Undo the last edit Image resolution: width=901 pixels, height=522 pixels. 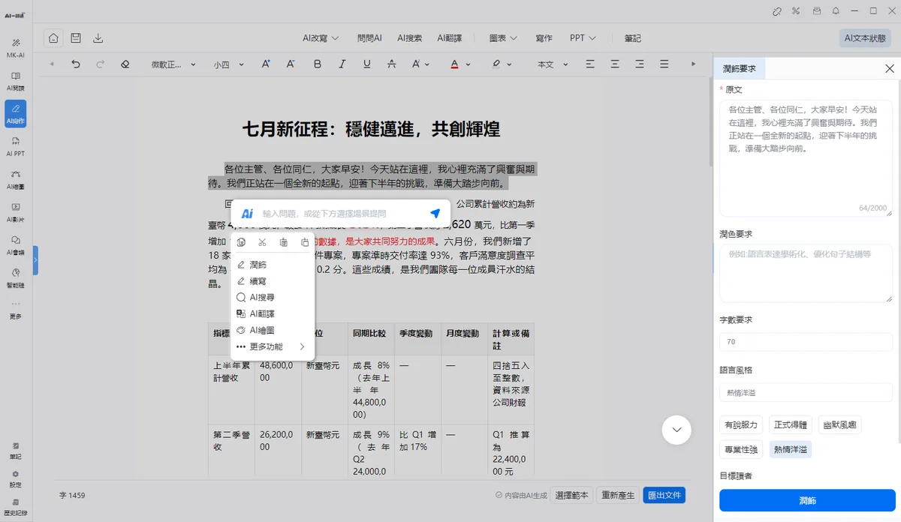tap(76, 64)
